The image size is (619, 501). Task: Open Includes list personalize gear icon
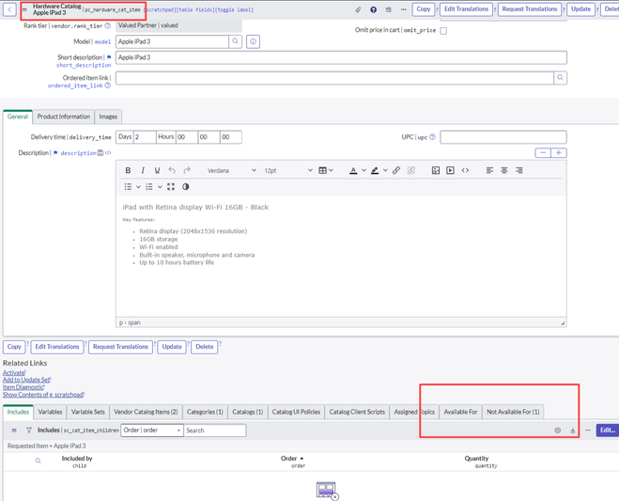tap(557, 431)
